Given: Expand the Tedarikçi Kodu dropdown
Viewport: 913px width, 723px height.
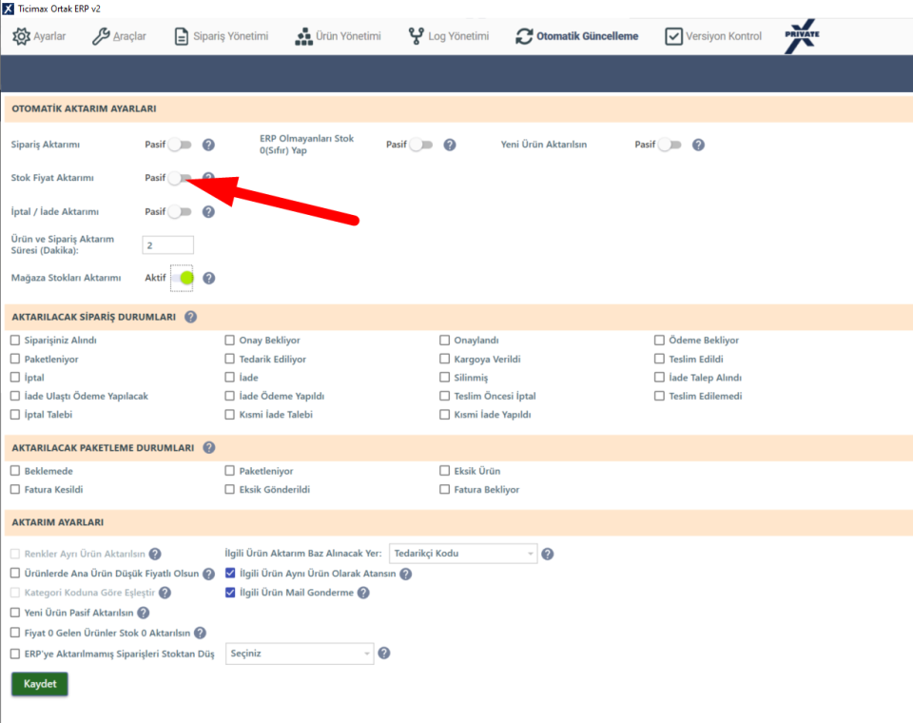Looking at the screenshot, I should coord(463,554).
